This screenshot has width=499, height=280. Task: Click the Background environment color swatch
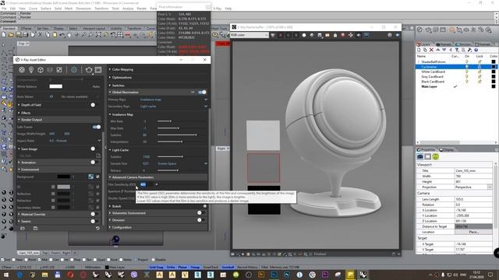click(64, 177)
